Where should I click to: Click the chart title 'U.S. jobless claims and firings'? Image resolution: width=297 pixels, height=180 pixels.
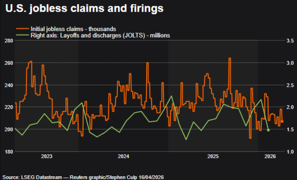[84, 9]
